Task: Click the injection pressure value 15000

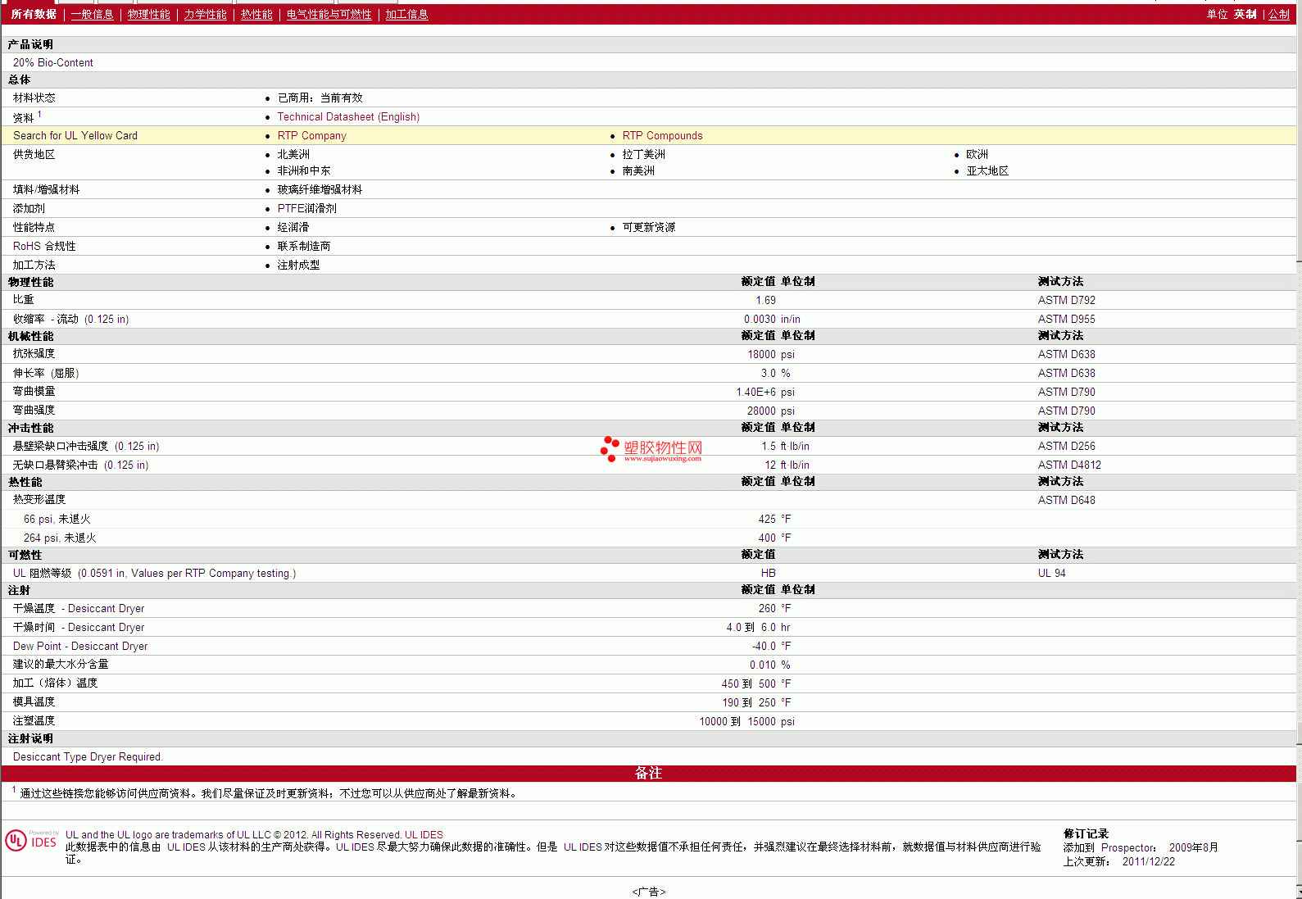Action: pyautogui.click(x=761, y=721)
